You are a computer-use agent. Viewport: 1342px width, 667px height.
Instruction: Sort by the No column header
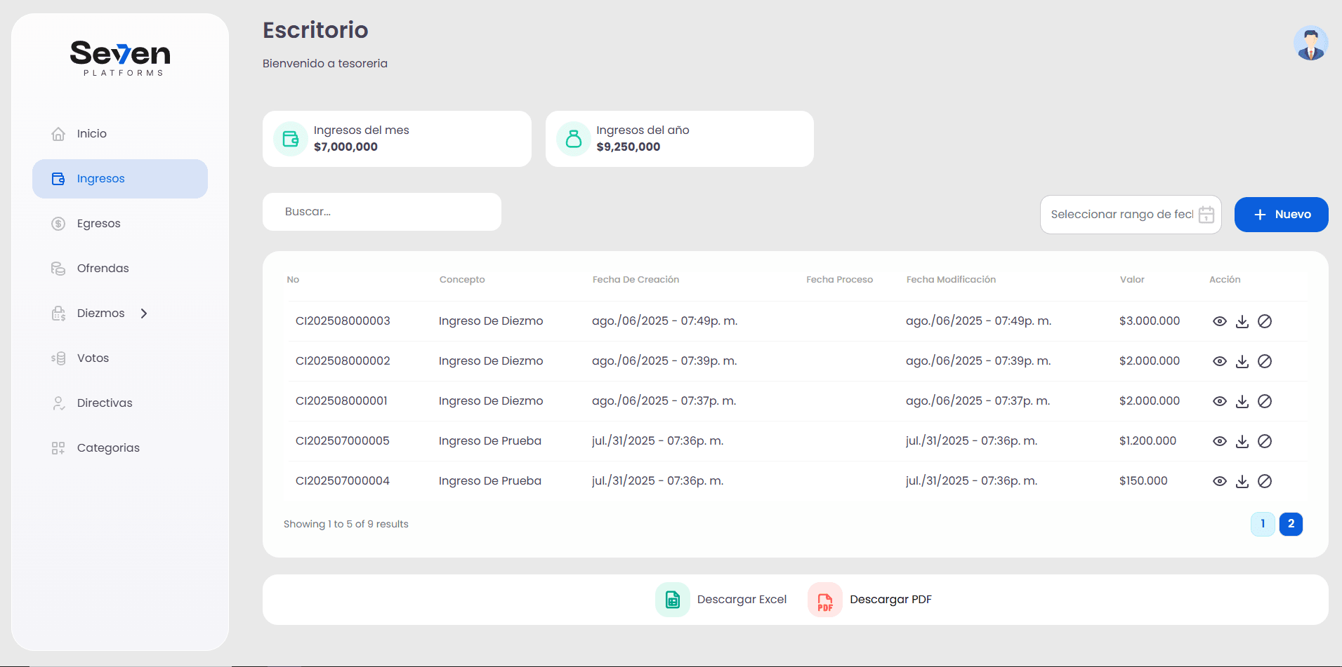(x=293, y=280)
